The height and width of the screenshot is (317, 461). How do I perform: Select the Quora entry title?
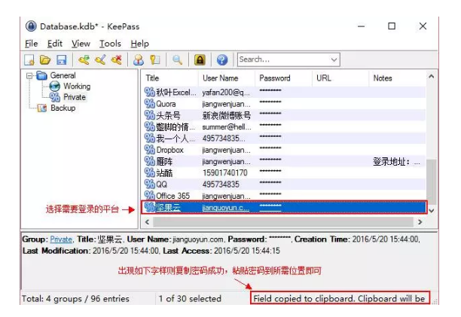[166, 104]
